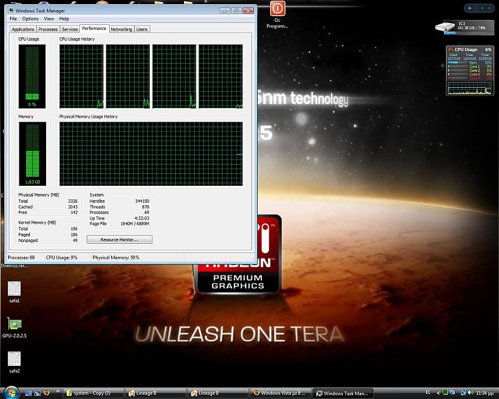
Task: Click the taskbar clock showing 11:34
Action: pyautogui.click(x=485, y=393)
